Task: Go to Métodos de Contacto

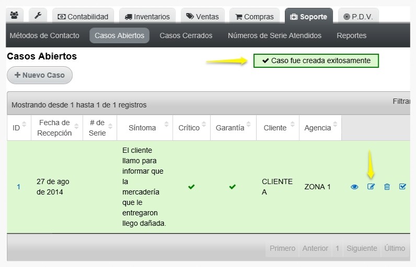Action: (44, 35)
